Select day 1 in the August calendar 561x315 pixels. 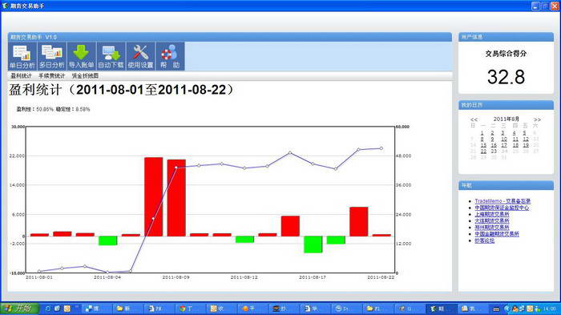coord(482,133)
